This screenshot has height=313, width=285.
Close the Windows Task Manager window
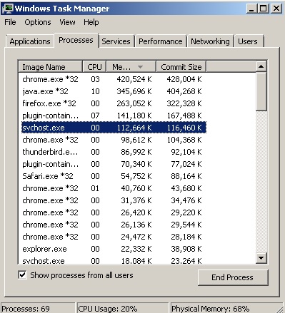click(x=276, y=9)
